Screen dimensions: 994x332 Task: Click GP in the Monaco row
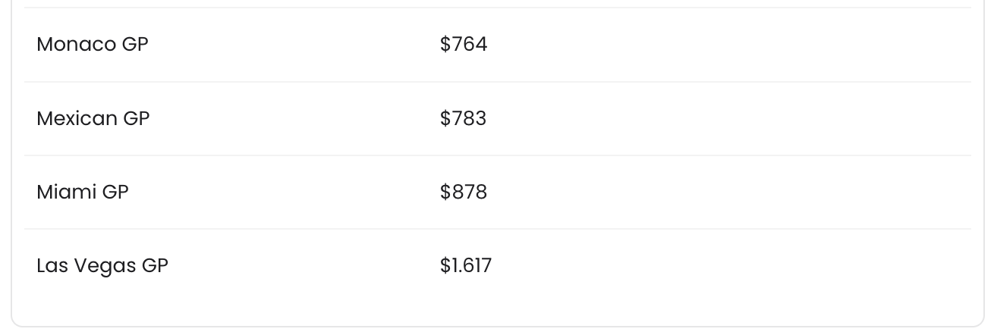pyautogui.click(x=135, y=44)
